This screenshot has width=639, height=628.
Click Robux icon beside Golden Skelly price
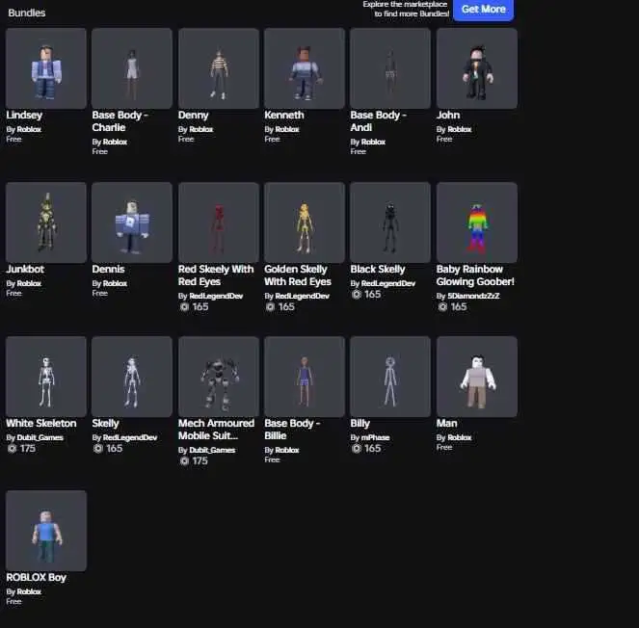pyautogui.click(x=270, y=306)
